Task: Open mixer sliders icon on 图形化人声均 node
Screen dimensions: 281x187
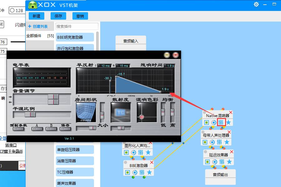Action: pyautogui.click(x=141, y=152)
